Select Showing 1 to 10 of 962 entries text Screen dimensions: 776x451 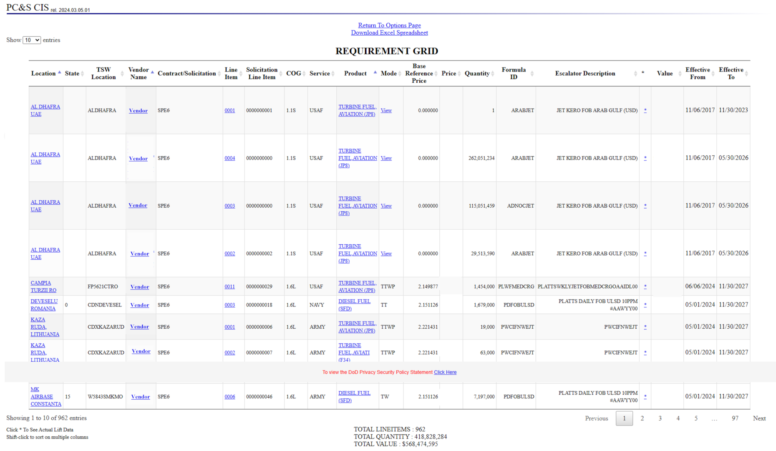tap(46, 418)
